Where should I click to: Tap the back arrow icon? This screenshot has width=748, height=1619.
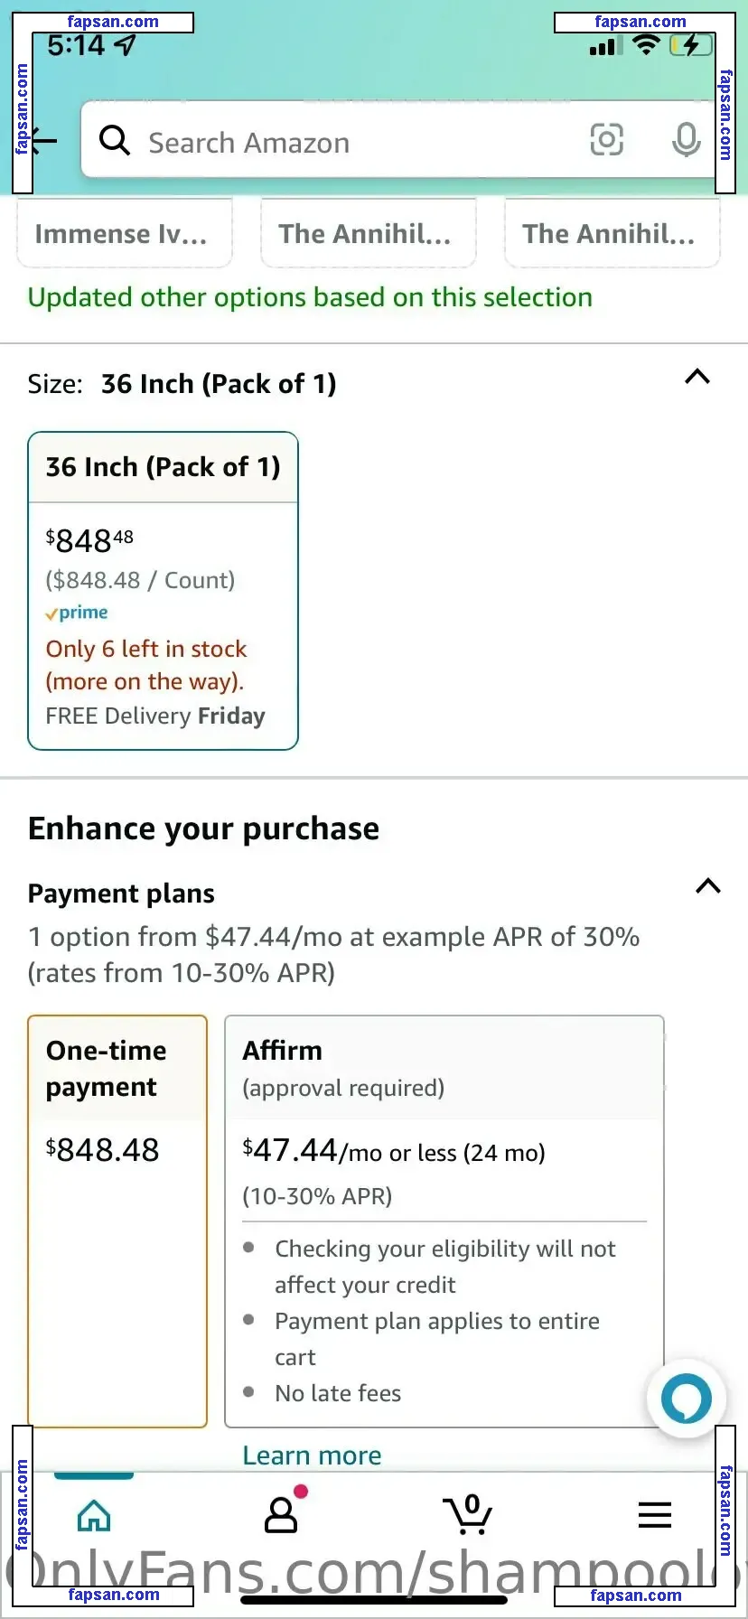point(45,141)
